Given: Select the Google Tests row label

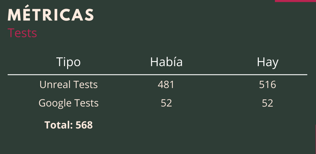Looking at the screenshot, I should click(x=68, y=103).
